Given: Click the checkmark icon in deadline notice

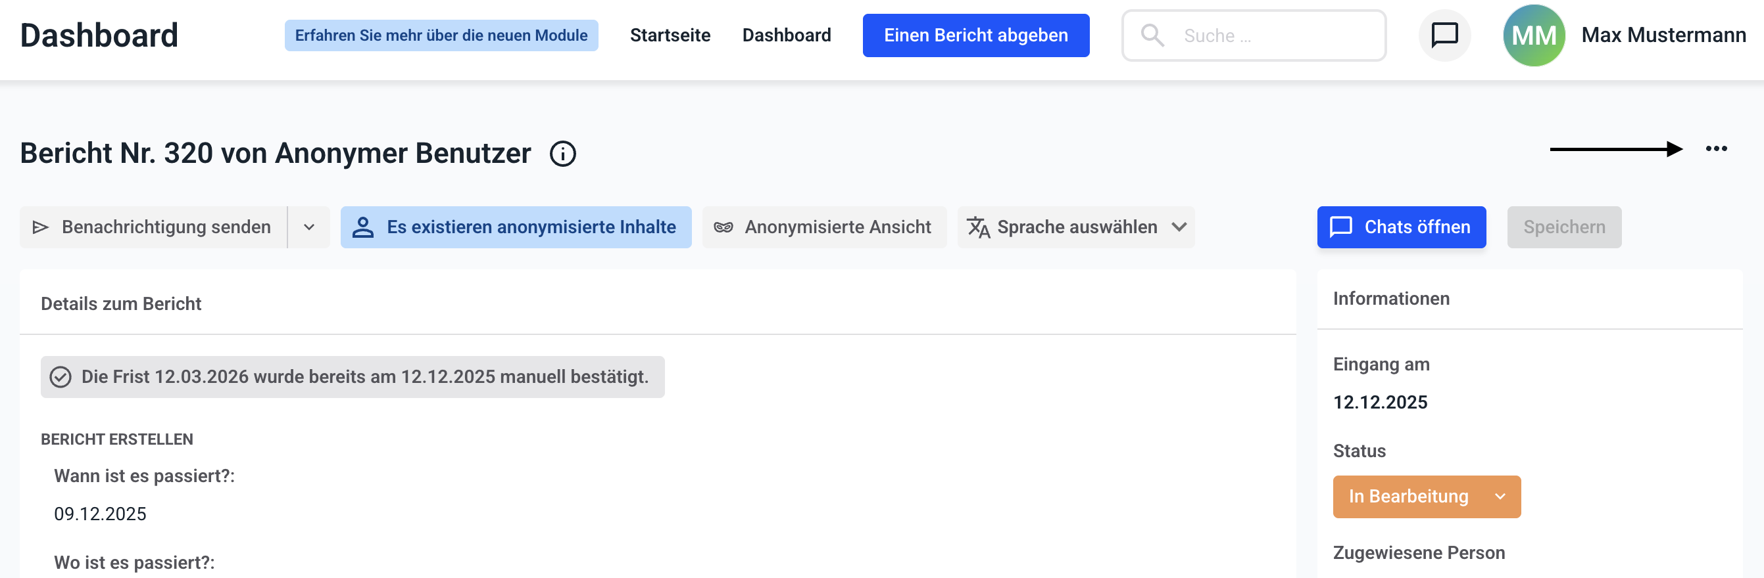Looking at the screenshot, I should click(61, 377).
